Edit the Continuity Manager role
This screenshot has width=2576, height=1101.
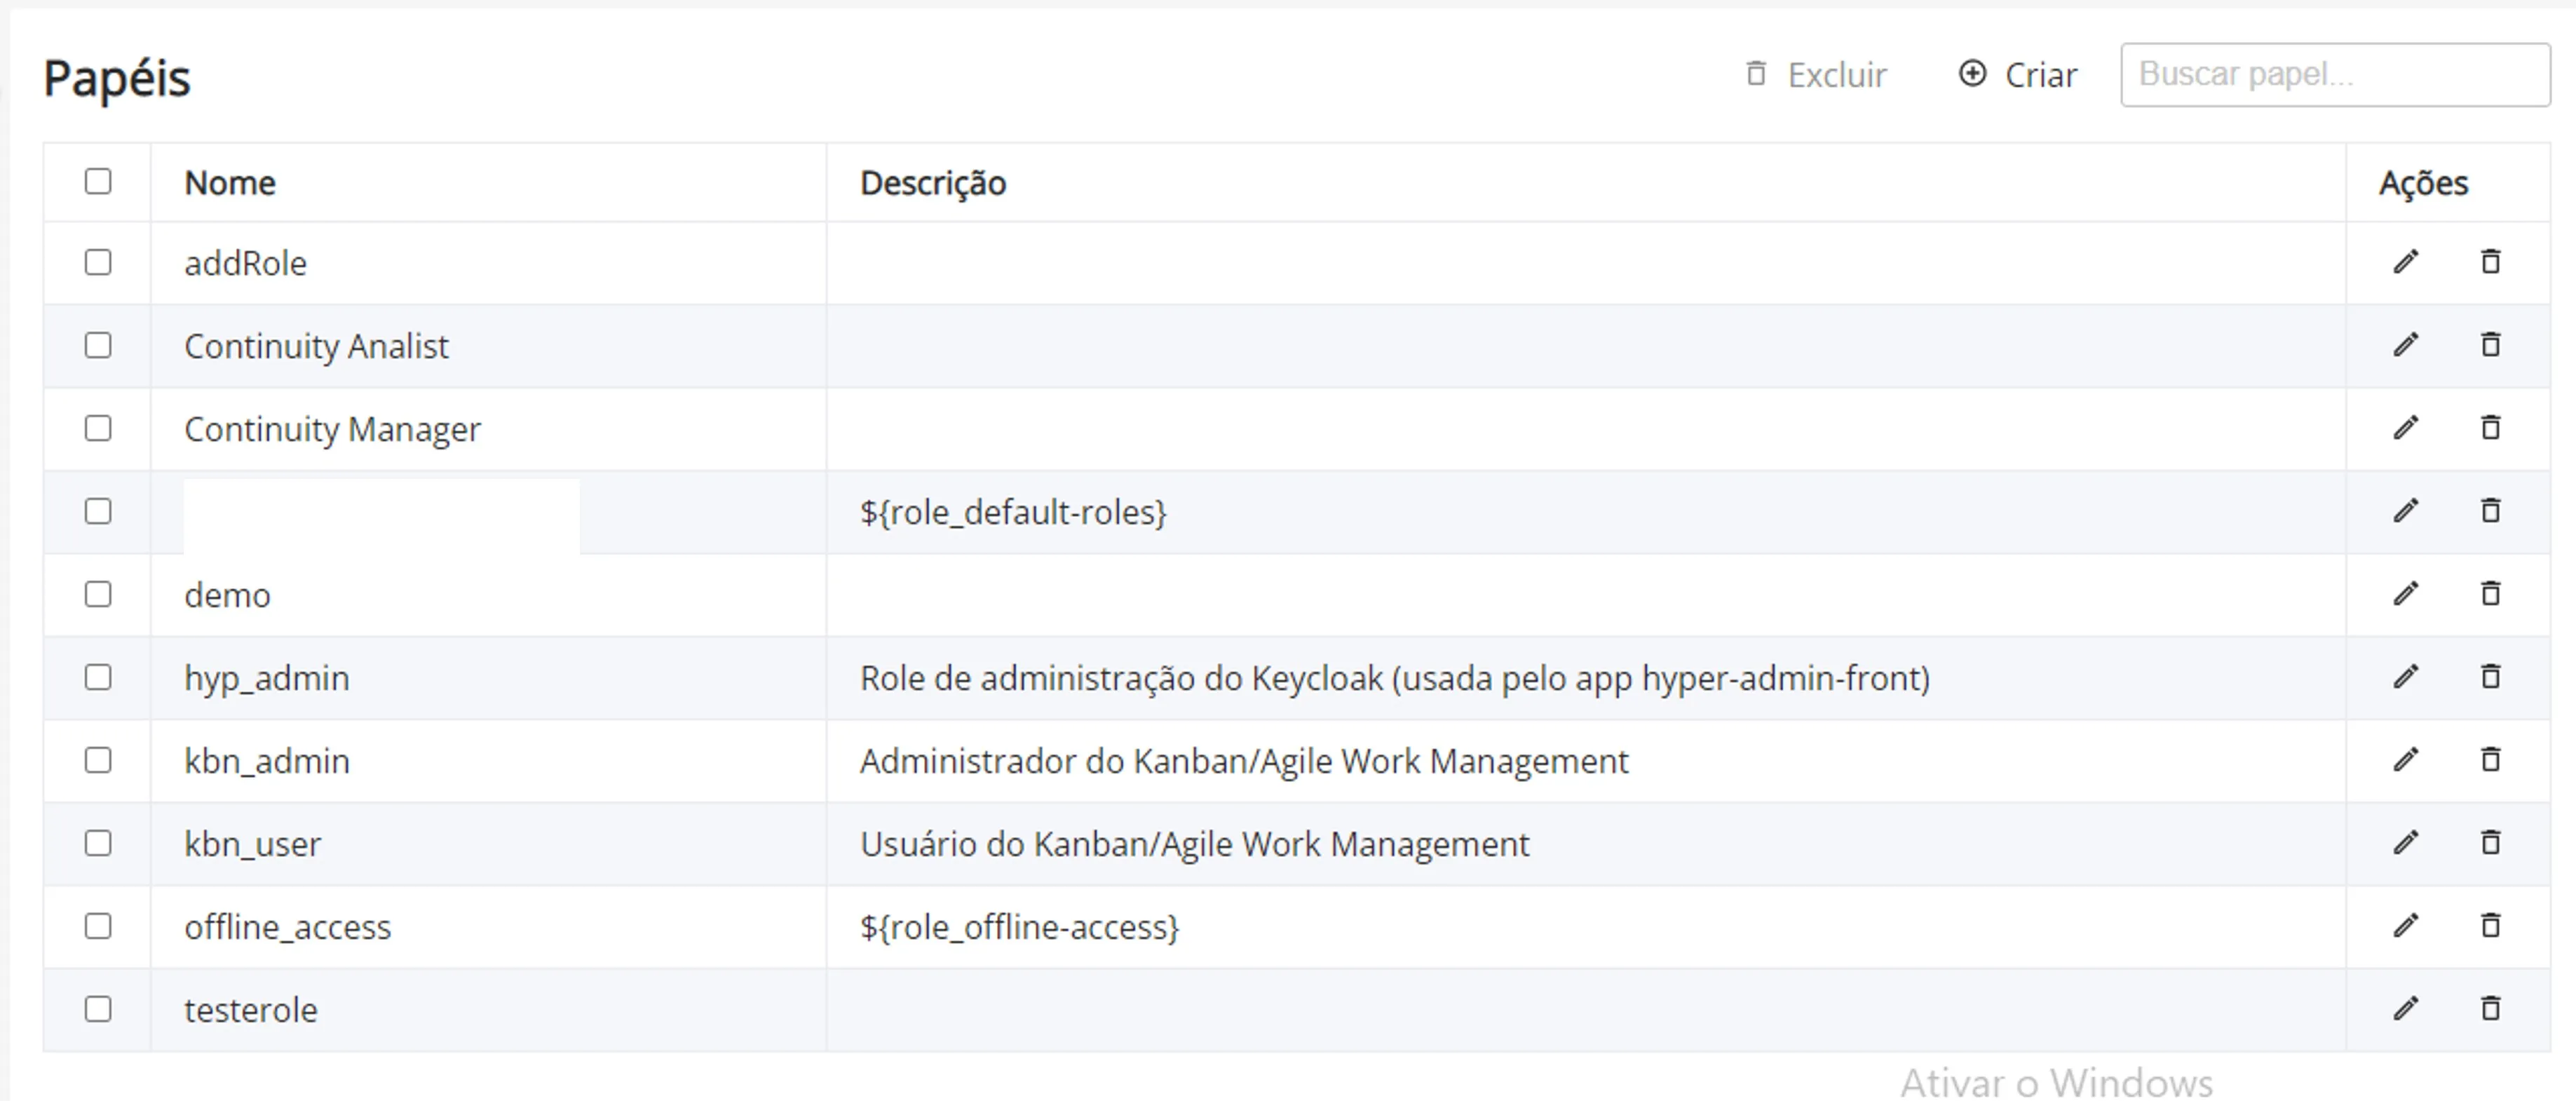coord(2406,428)
